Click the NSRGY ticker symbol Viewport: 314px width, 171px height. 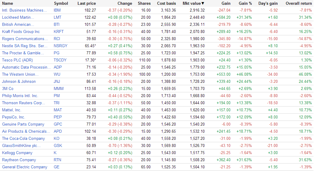point(61,46)
